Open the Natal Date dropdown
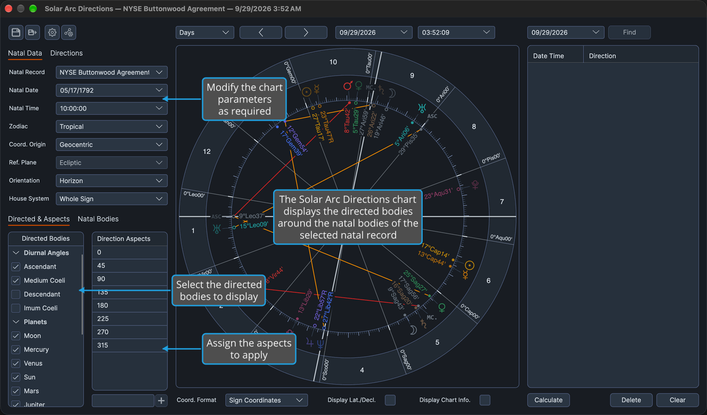 pos(112,90)
